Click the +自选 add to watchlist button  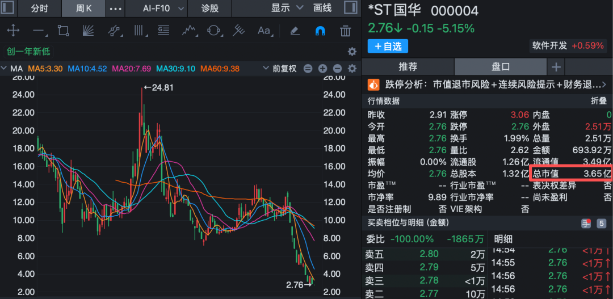coord(388,47)
